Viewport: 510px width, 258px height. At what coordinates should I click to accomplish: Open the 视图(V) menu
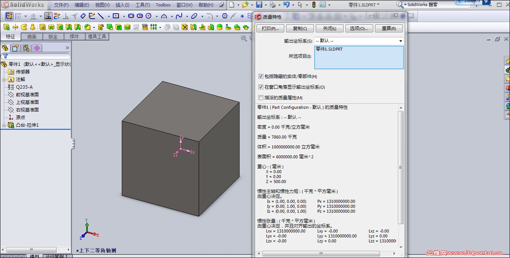click(102, 5)
